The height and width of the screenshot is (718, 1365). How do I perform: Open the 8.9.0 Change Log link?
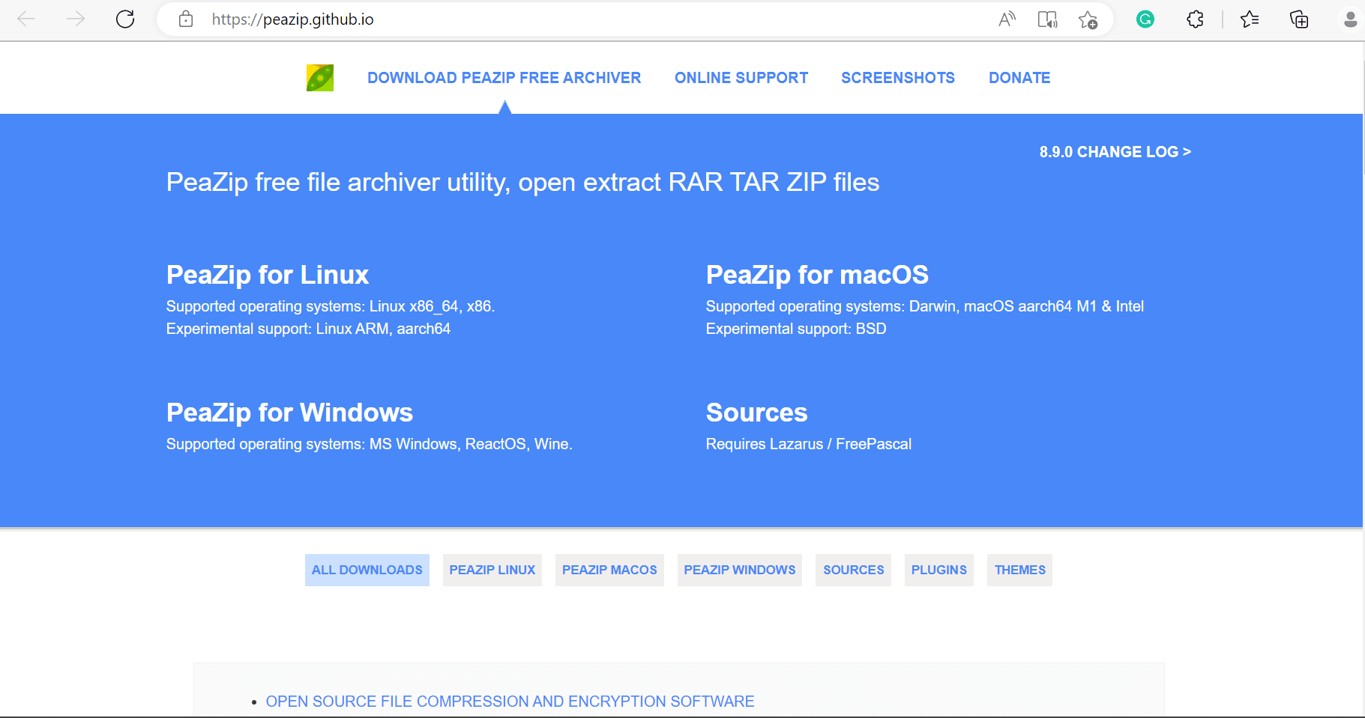coord(1115,152)
